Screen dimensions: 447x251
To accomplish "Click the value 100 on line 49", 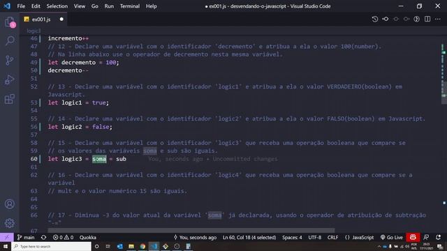I will 111,62.
